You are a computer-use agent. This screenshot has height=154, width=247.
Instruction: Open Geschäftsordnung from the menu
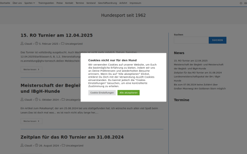point(107,3)
